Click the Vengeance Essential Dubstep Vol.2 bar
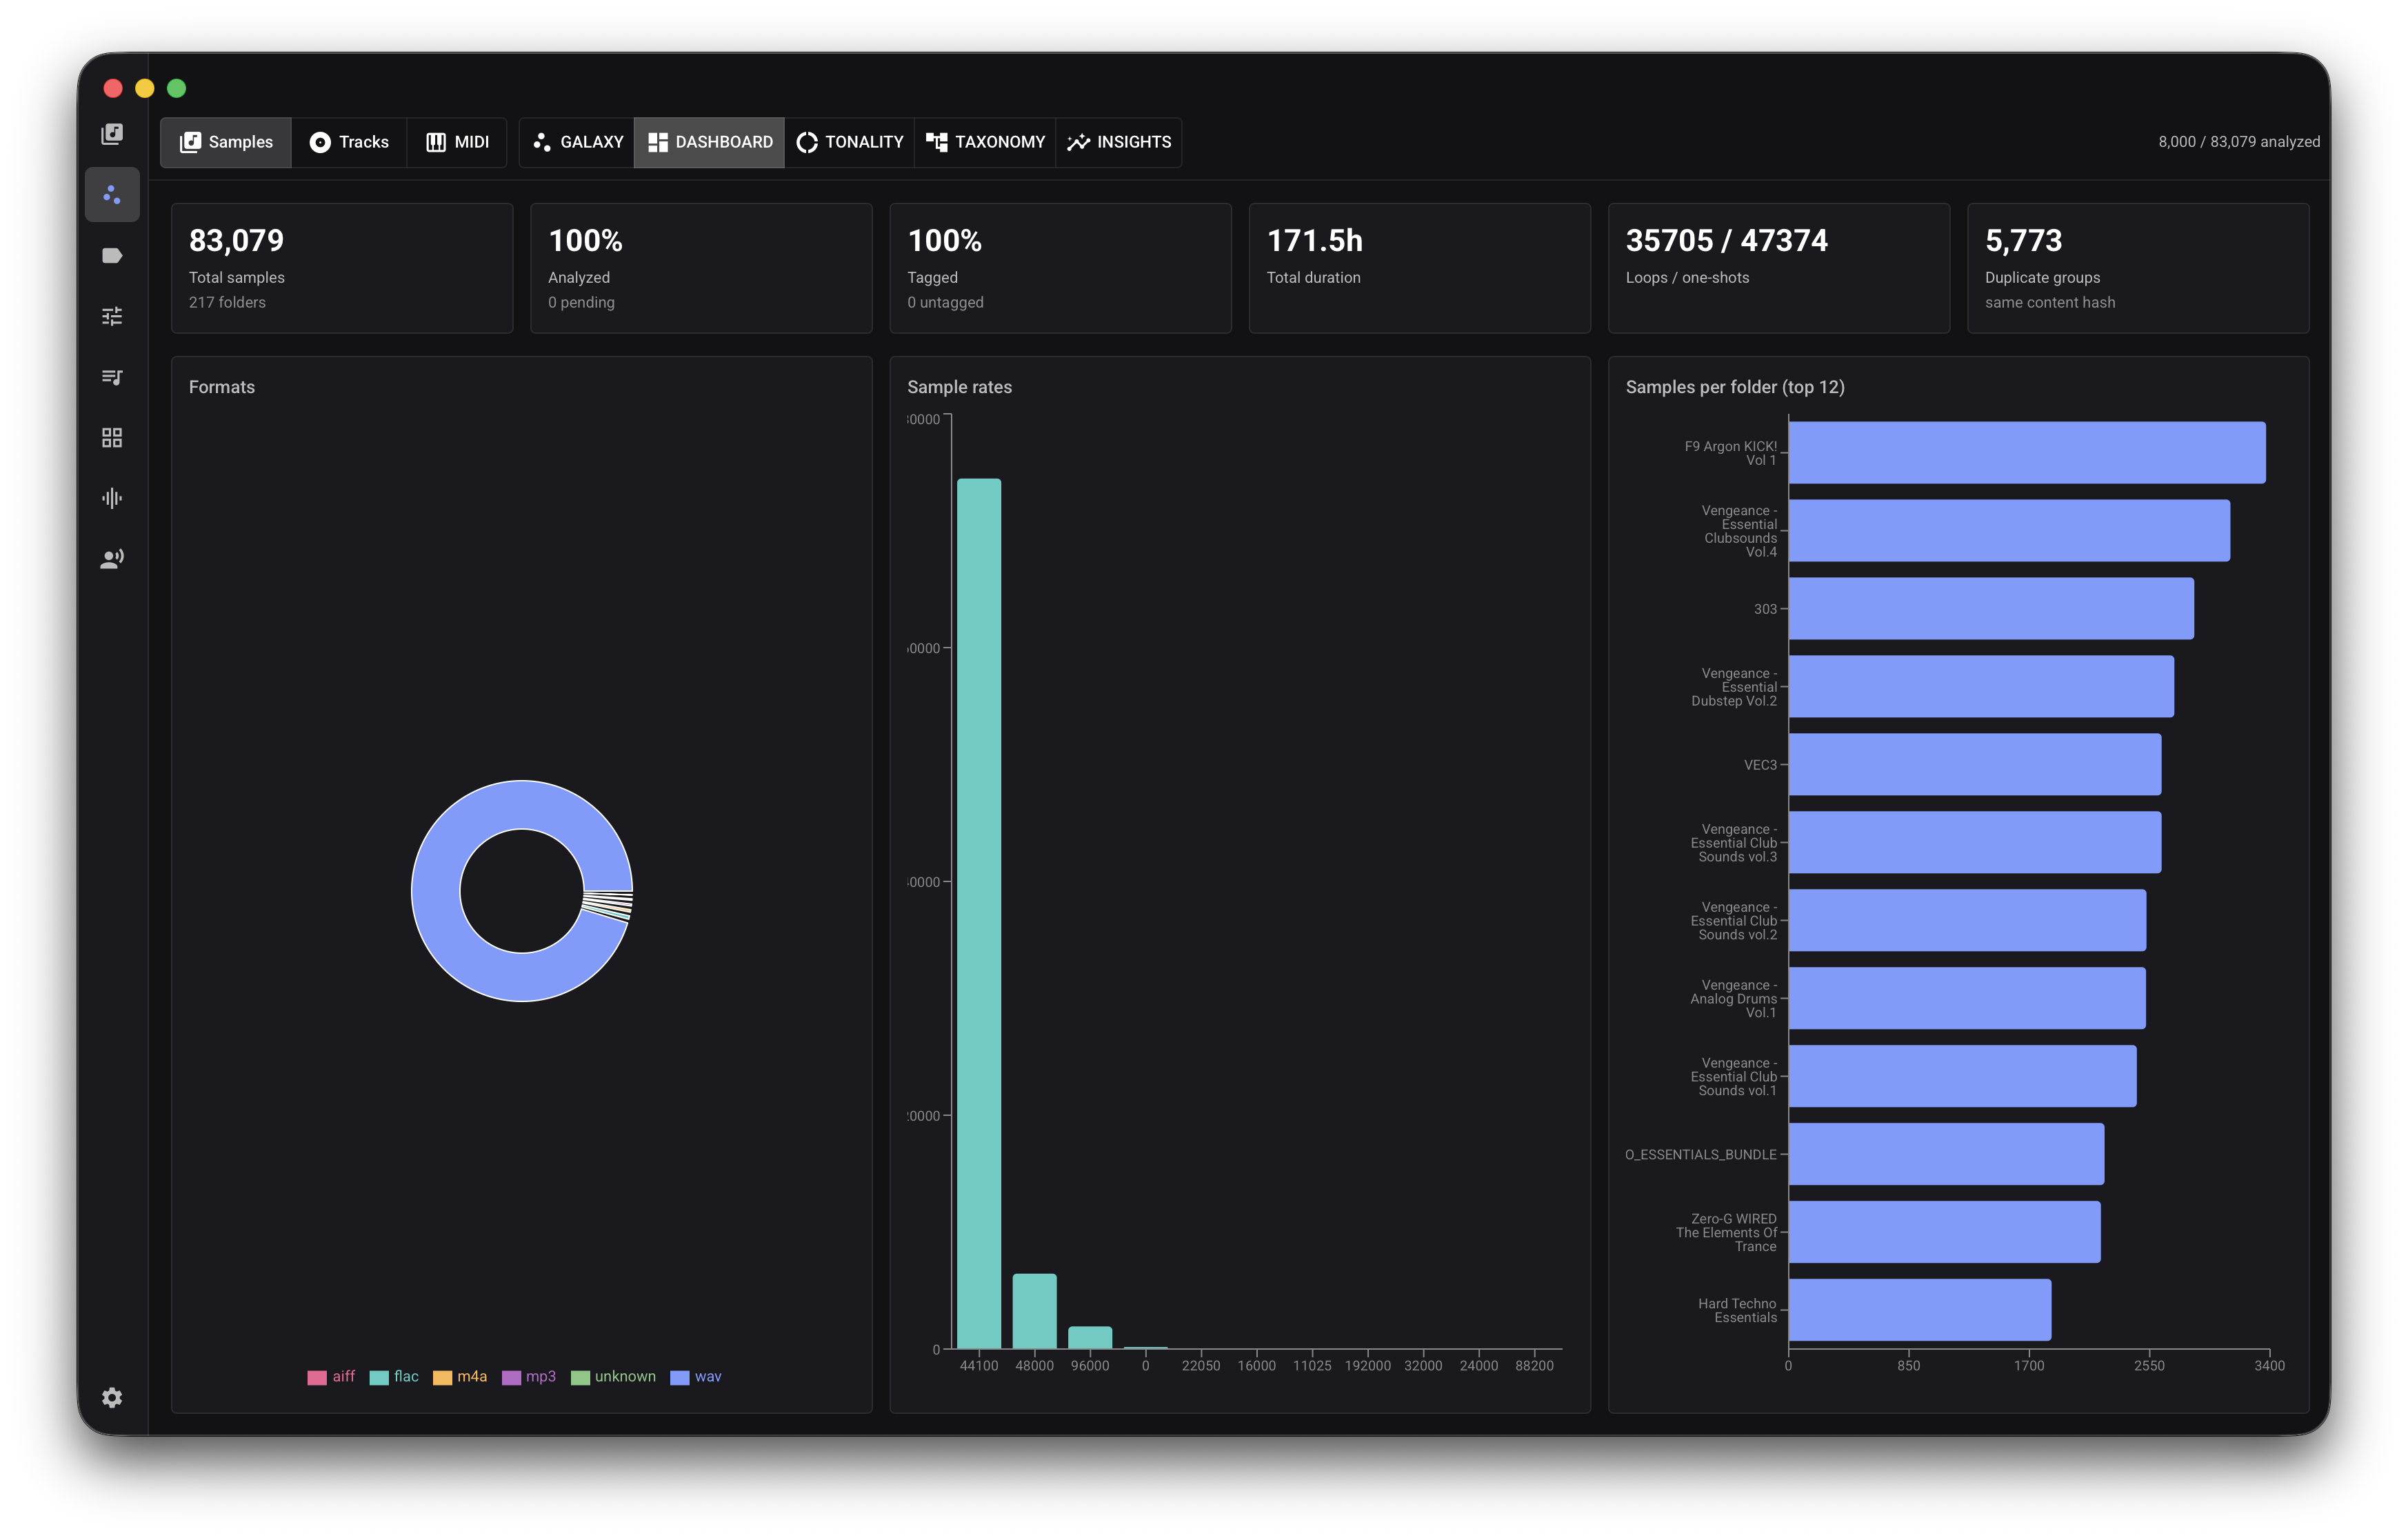 (1981, 687)
